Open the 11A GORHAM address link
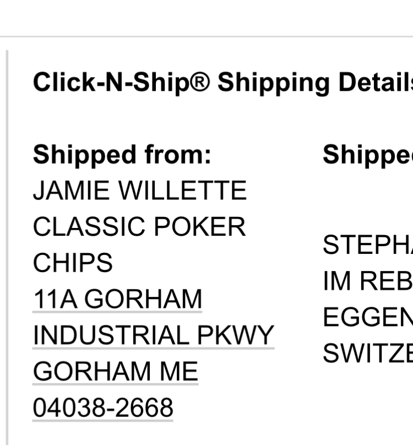The image size is (413, 445). pyautogui.click(x=117, y=300)
